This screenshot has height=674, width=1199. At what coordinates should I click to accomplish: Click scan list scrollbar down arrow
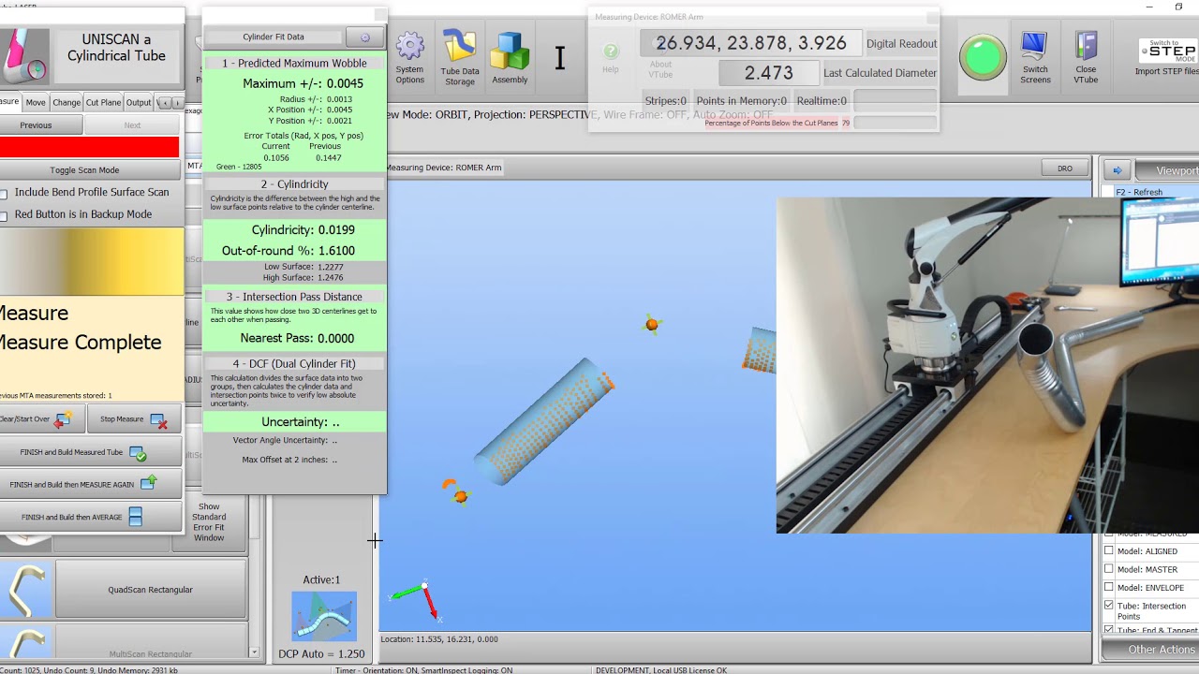(x=254, y=652)
